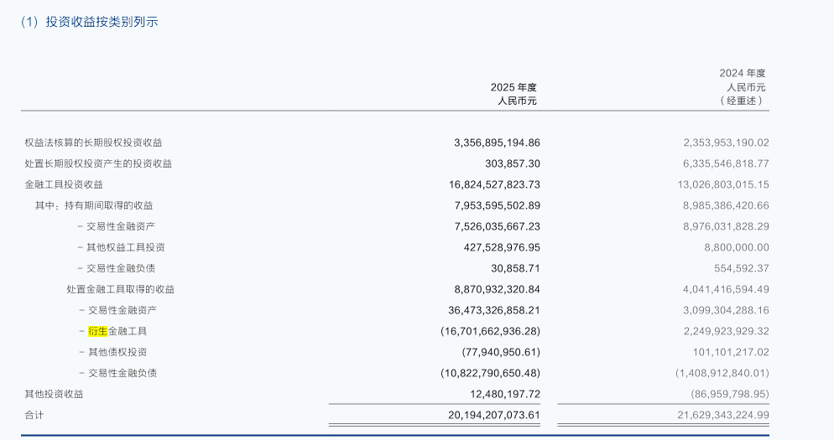Click the （经重述） note in header

743,101
